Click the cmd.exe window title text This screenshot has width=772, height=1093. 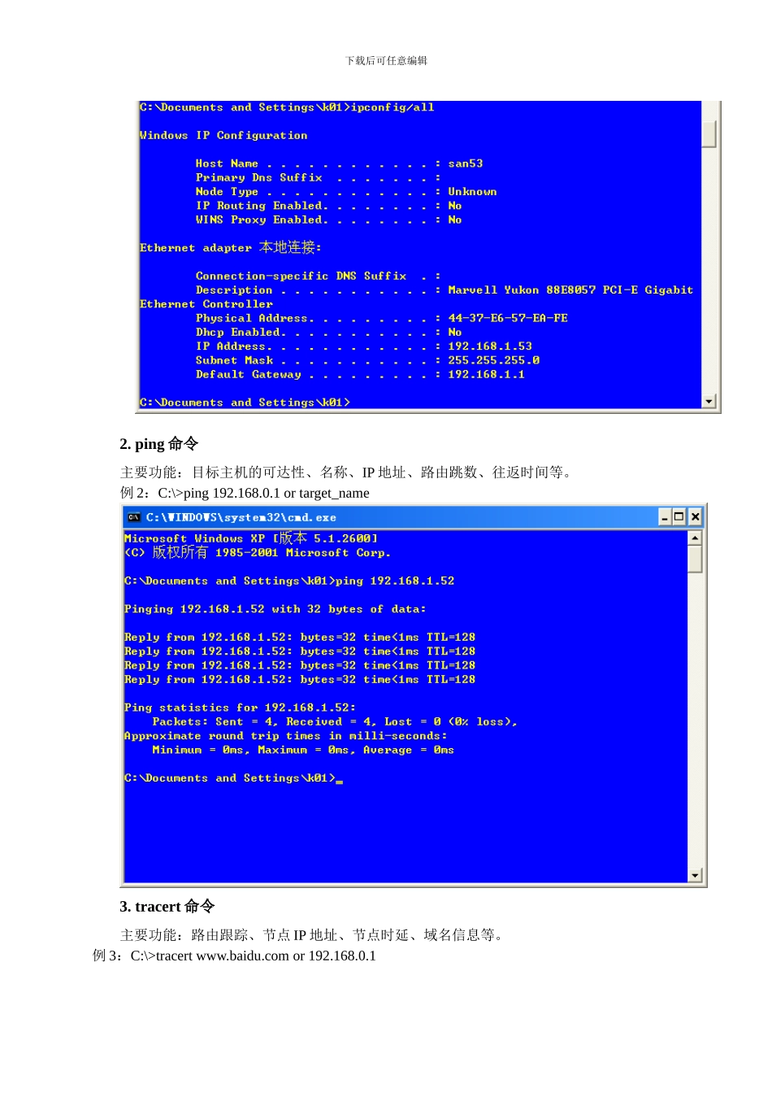click(241, 517)
